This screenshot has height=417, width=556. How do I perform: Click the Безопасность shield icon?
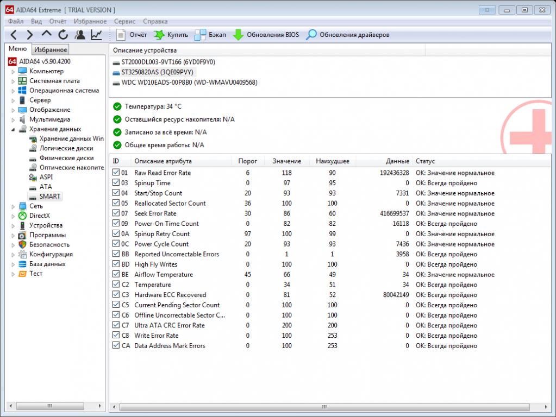point(22,244)
